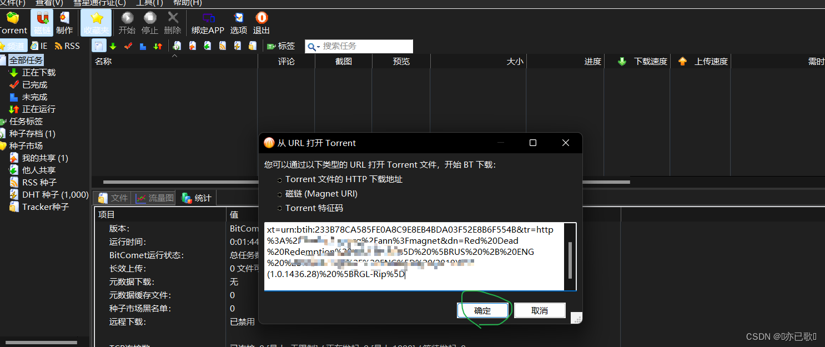825x347 pixels.
Task: Switch to the 频道 channel tab
Action: (13, 46)
